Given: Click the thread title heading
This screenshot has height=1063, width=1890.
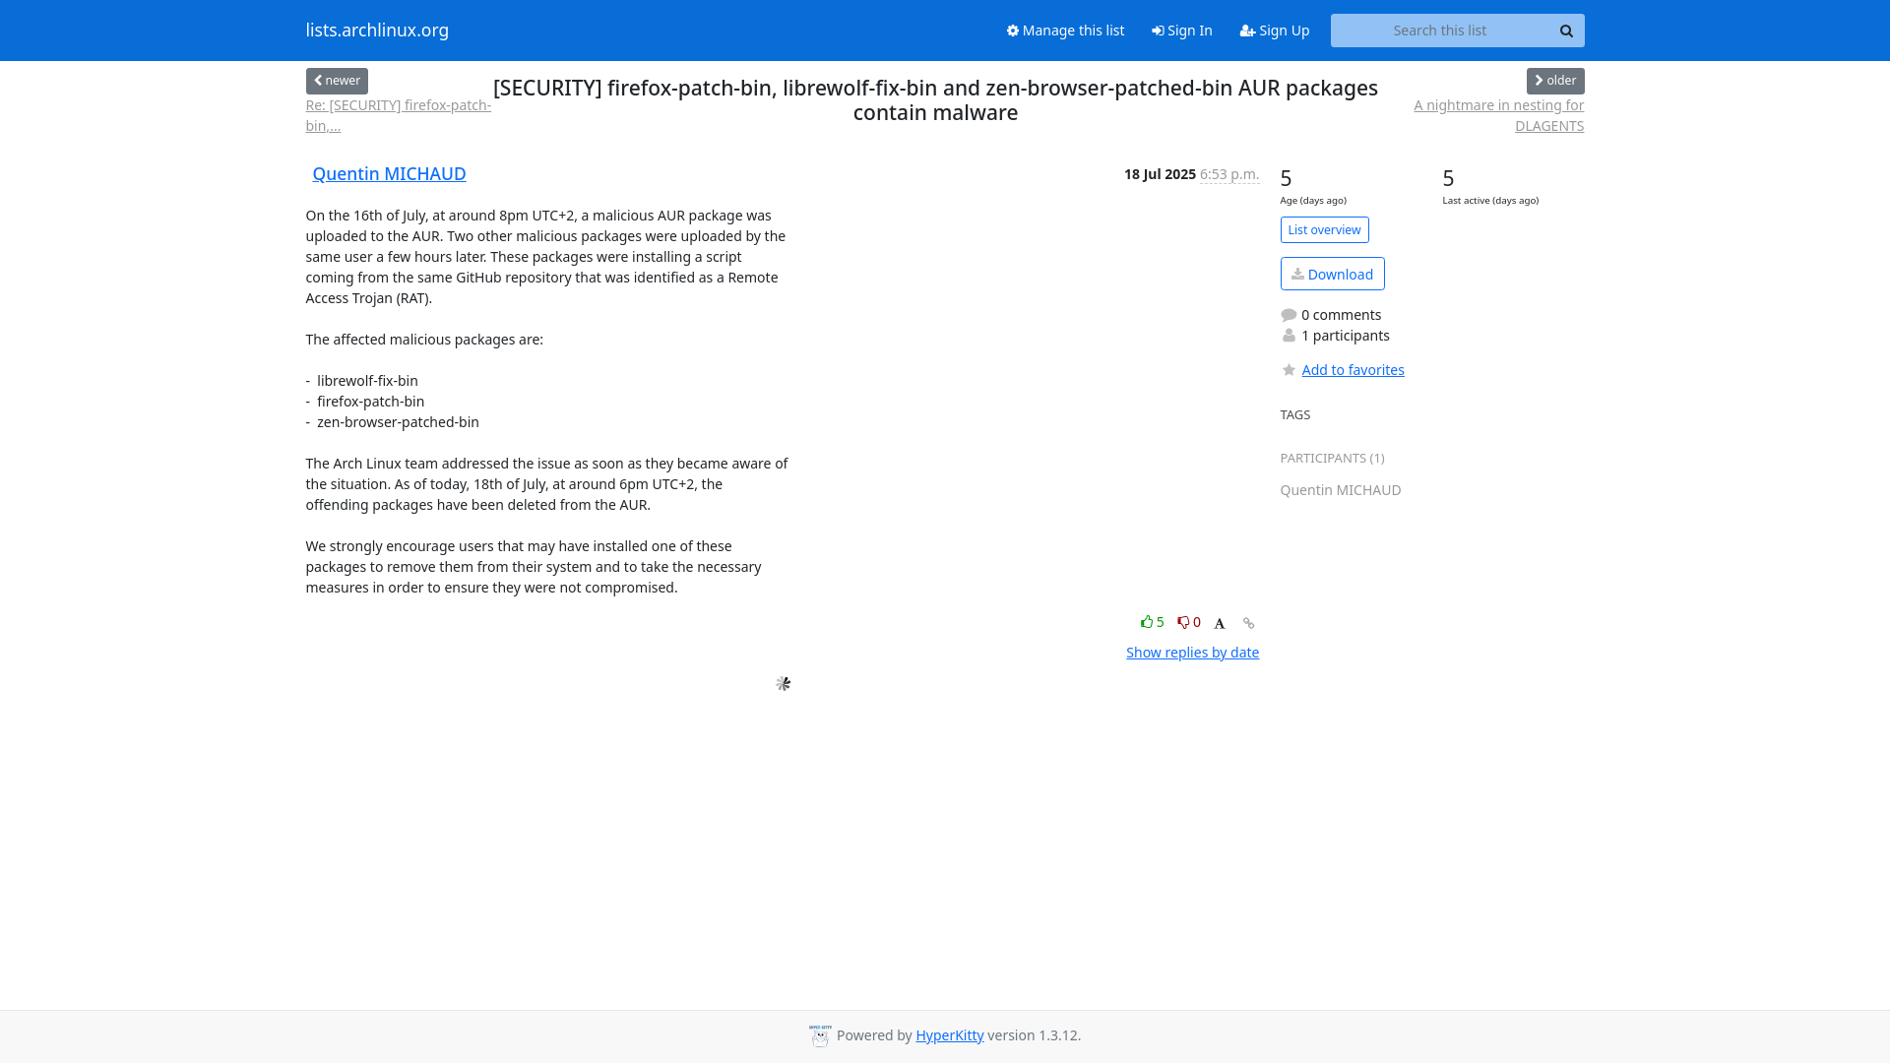Looking at the screenshot, I should pos(935,99).
